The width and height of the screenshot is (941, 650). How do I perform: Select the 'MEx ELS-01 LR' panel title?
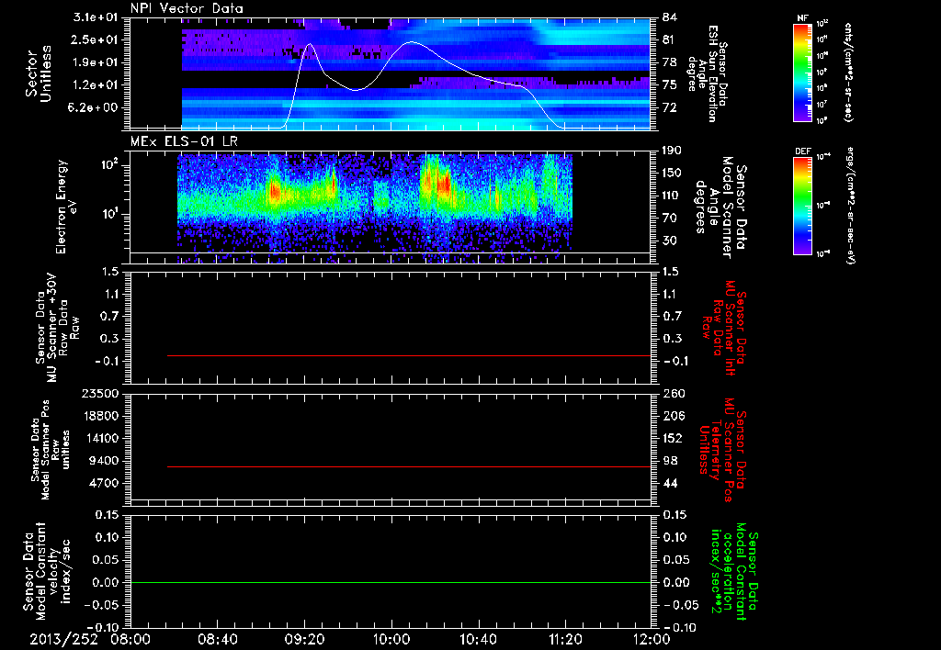(x=184, y=141)
